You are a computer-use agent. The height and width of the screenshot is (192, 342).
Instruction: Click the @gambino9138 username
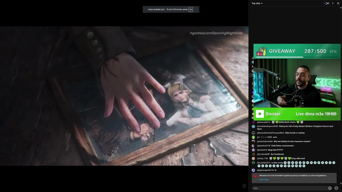(264, 146)
